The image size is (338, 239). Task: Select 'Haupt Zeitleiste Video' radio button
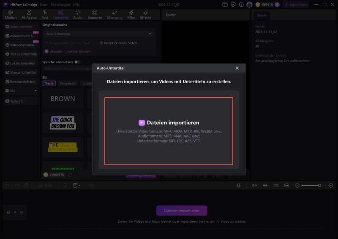click(x=101, y=43)
